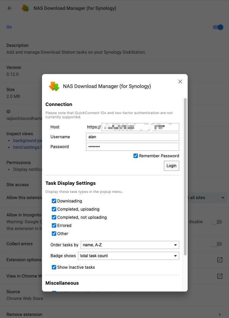Click Remove extension row text
This screenshot has height=318, width=229.
pos(24,314)
